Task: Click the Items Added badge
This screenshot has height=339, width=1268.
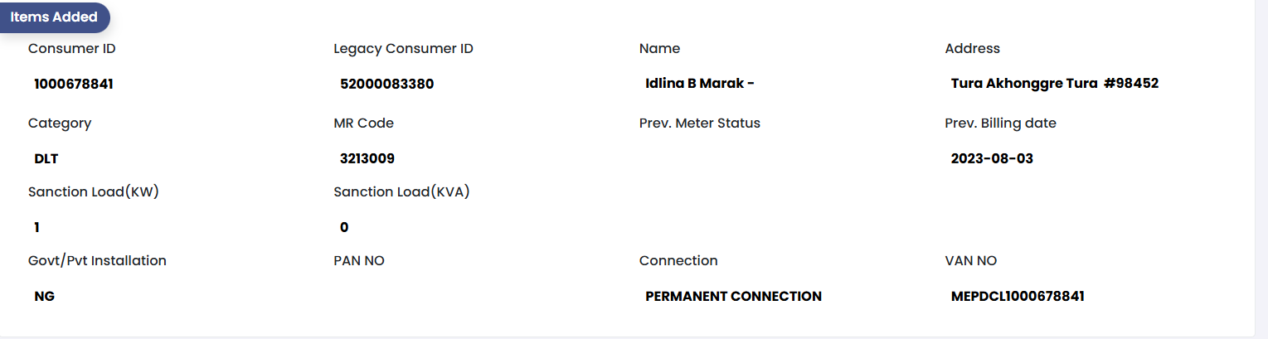Action: tap(54, 17)
